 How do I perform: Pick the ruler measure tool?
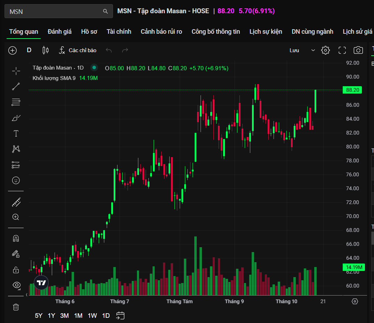16,202
